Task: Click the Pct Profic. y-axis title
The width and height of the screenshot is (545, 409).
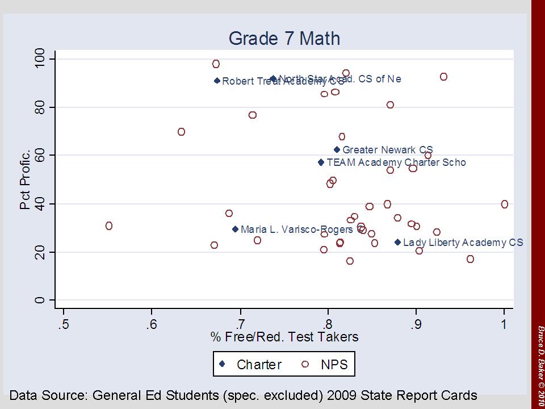Action: click(25, 180)
